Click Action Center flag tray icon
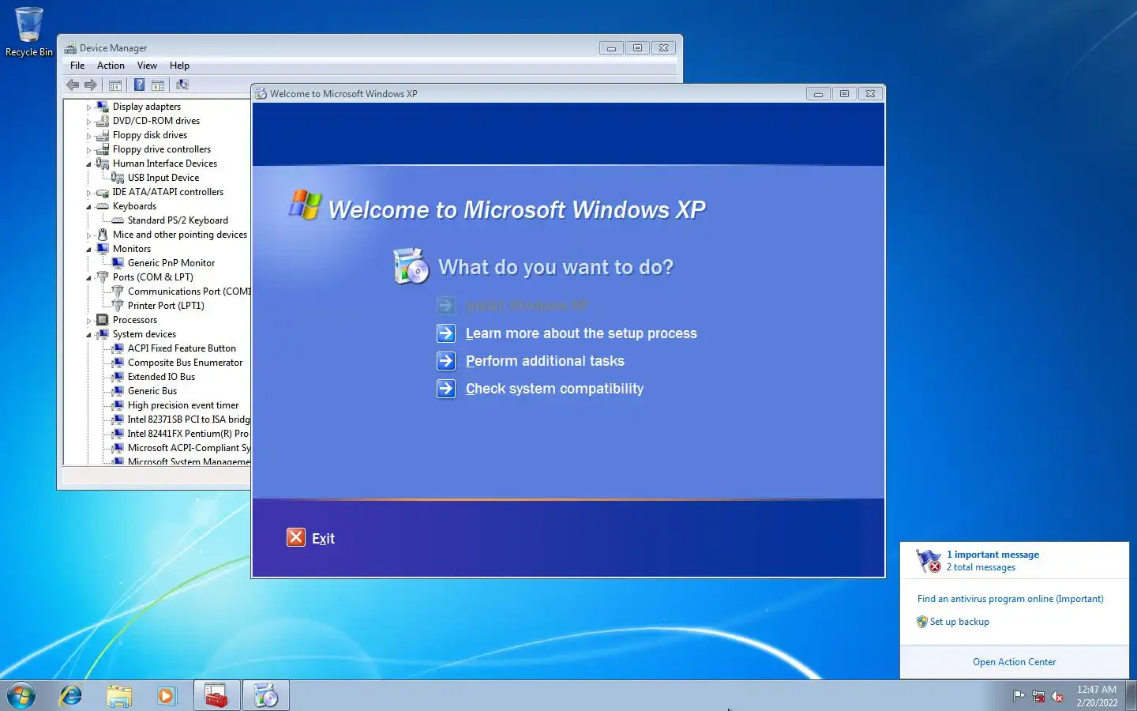 (x=1019, y=696)
